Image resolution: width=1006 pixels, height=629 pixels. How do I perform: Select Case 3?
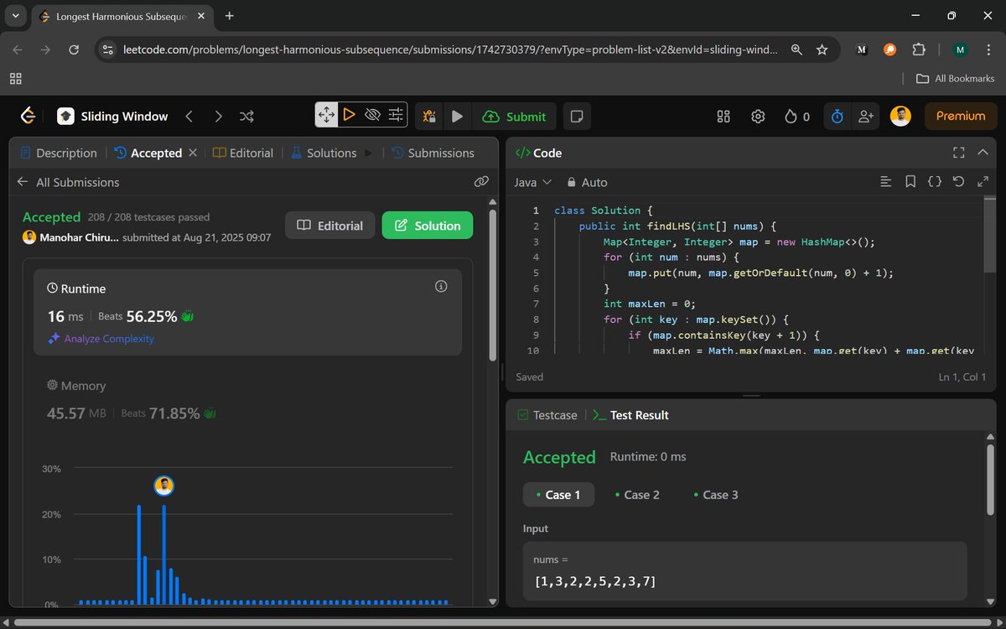[x=715, y=495]
